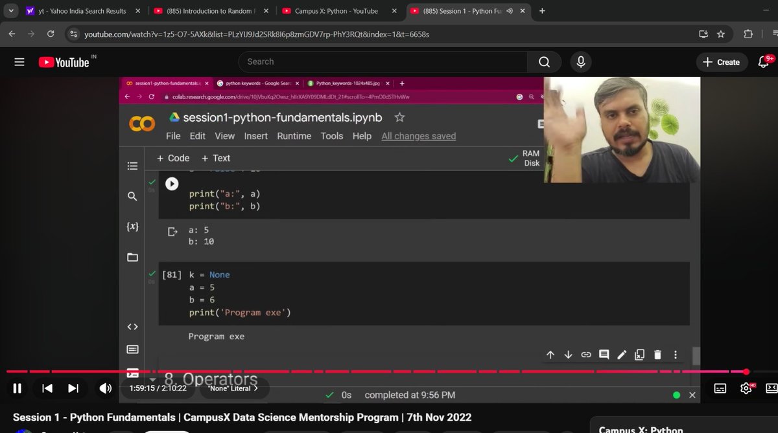Skip to next video in playlist
The height and width of the screenshot is (433, 778).
click(73, 388)
